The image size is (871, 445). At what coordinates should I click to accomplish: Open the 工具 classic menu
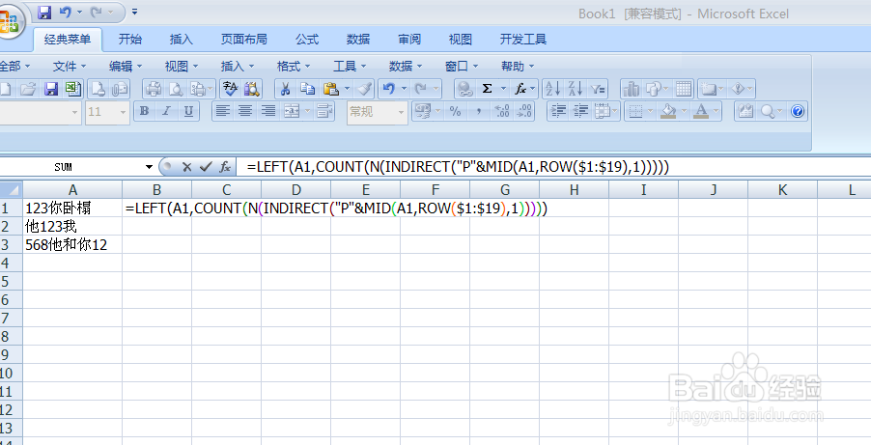pos(350,67)
